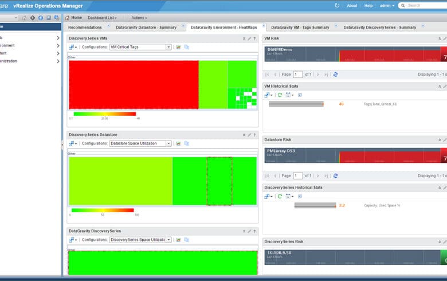
Task: Click the refresh icon in top header
Action: tap(337, 5)
